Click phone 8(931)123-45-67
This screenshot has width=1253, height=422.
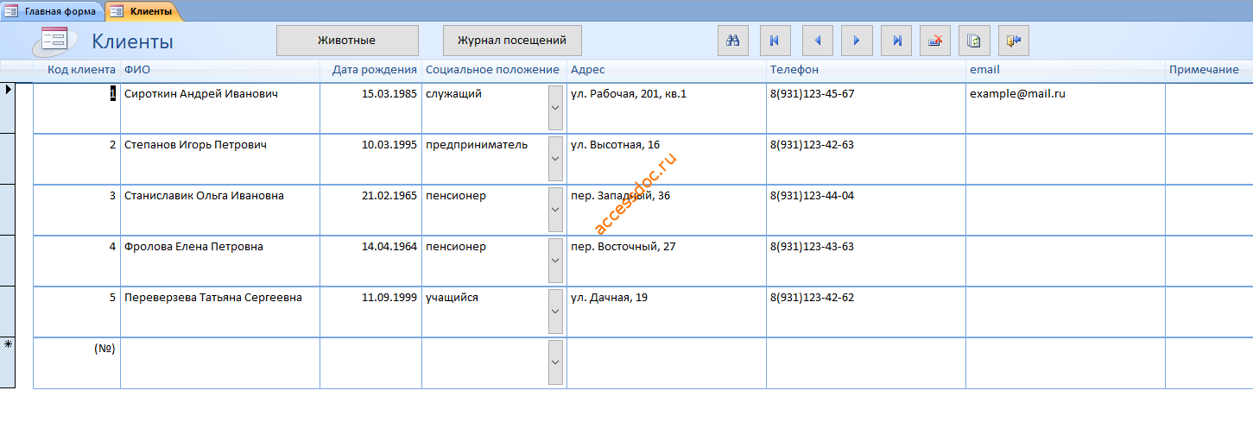[812, 94]
